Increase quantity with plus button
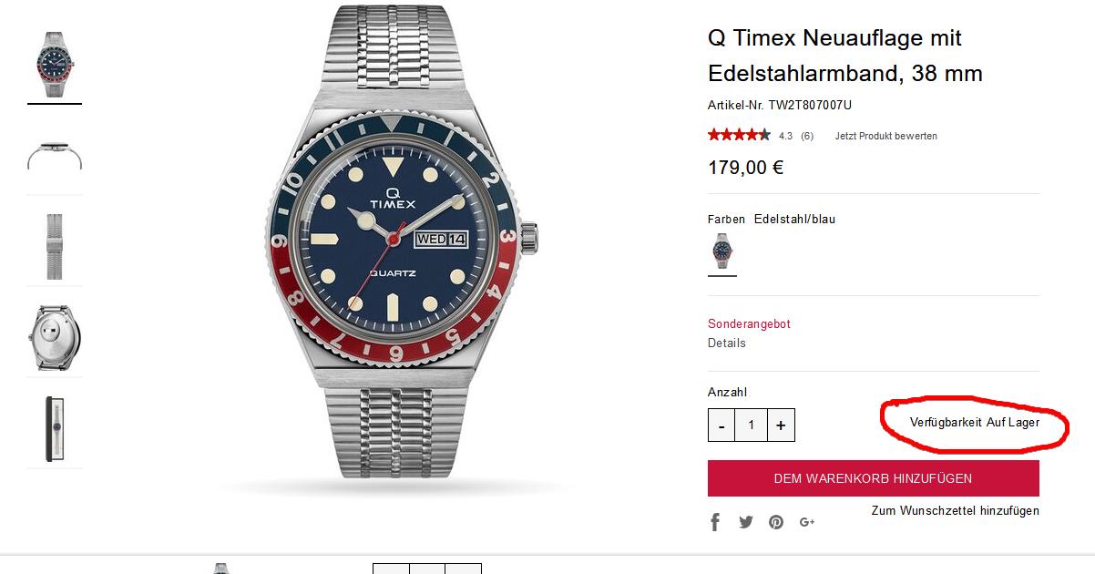 click(781, 425)
